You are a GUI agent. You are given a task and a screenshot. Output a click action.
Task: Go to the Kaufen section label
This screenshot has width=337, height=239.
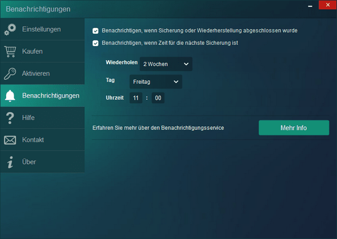coord(32,51)
